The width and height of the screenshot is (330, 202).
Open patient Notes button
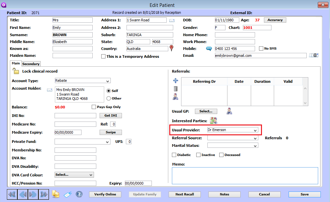coord(224,194)
